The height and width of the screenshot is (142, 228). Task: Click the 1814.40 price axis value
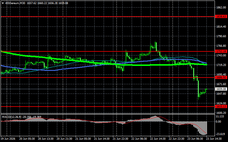[x=221, y=27]
